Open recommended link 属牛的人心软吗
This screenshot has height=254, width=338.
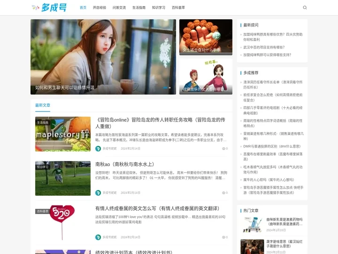tap(269, 180)
